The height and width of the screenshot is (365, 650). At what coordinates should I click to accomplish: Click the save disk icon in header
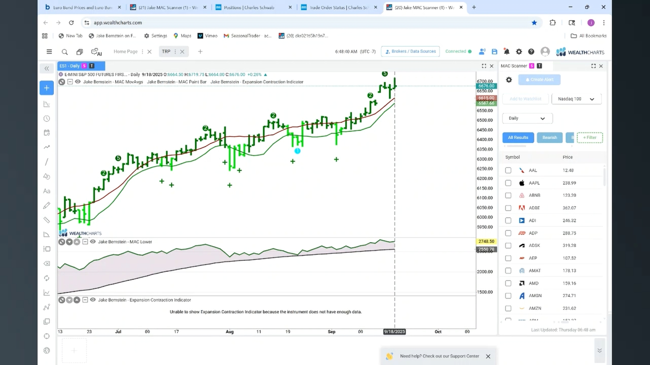pyautogui.click(x=495, y=52)
